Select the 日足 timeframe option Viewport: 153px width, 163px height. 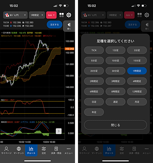tap(94, 102)
